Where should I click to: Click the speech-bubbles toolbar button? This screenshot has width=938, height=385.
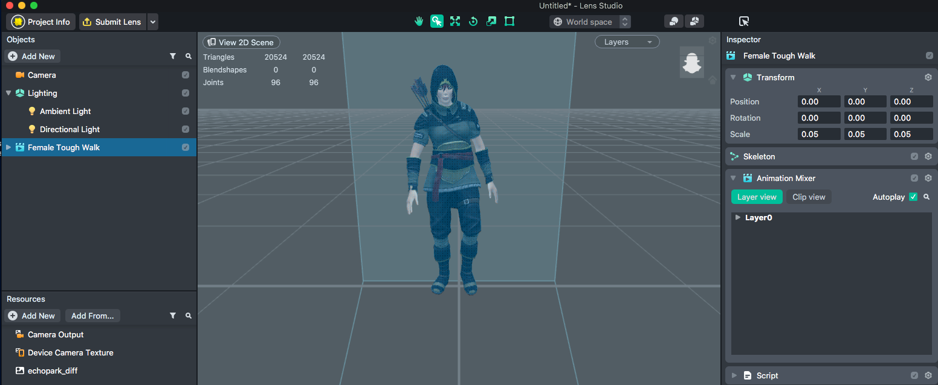click(674, 22)
